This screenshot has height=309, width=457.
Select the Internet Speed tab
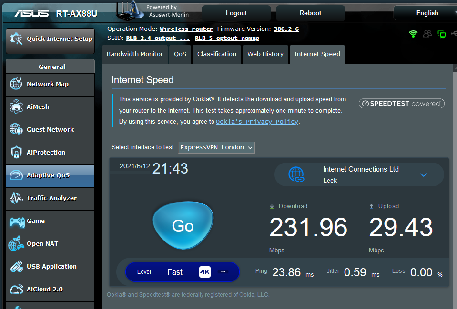pos(317,54)
